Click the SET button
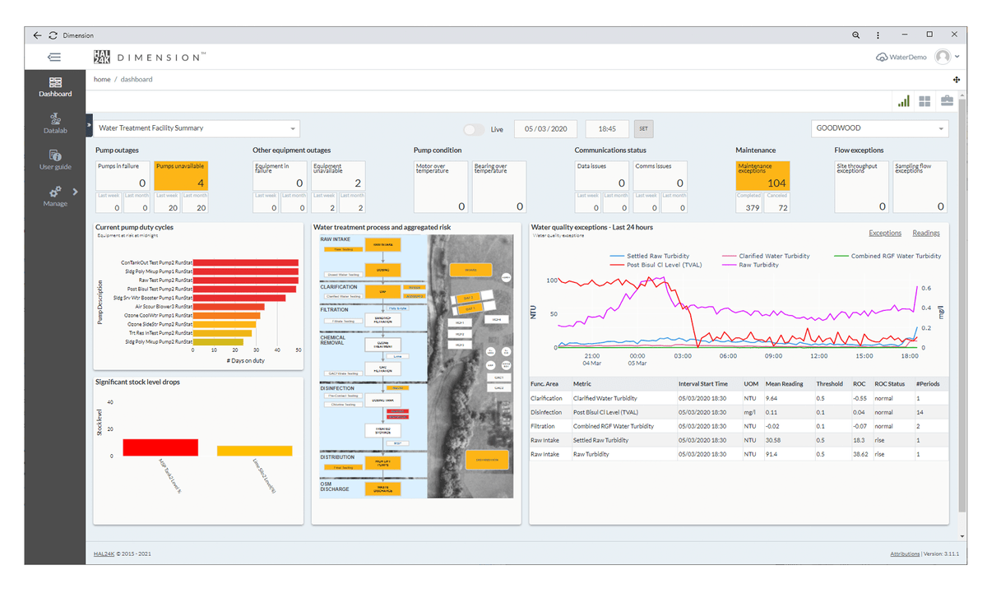This screenshot has width=987, height=593. (x=644, y=129)
